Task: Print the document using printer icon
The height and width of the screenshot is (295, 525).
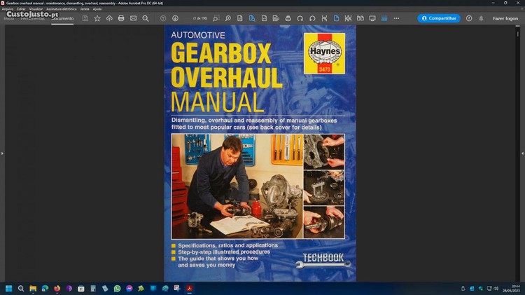Action: (121, 18)
